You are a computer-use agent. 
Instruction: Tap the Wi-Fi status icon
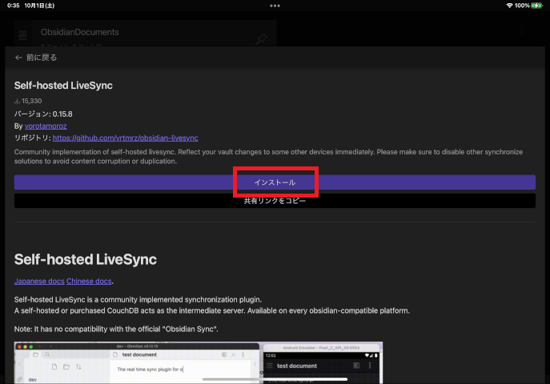[x=509, y=6]
